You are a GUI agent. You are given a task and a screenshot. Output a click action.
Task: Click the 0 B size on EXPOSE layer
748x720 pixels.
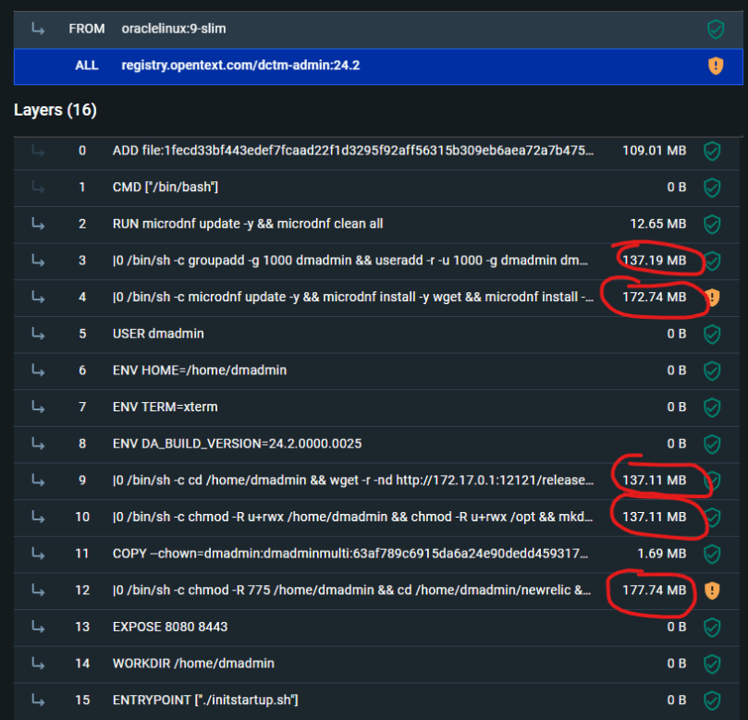[x=677, y=627]
